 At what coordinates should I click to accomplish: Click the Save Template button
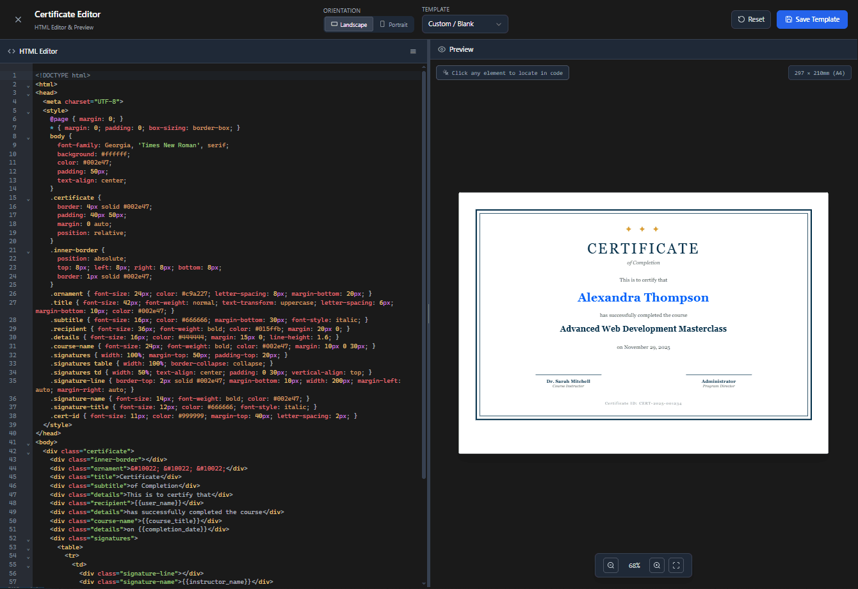pos(812,19)
